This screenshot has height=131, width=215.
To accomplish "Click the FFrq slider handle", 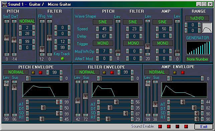I will click(x=42, y=49).
